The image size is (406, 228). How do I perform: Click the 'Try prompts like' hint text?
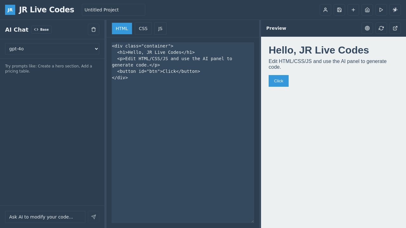[x=49, y=69]
